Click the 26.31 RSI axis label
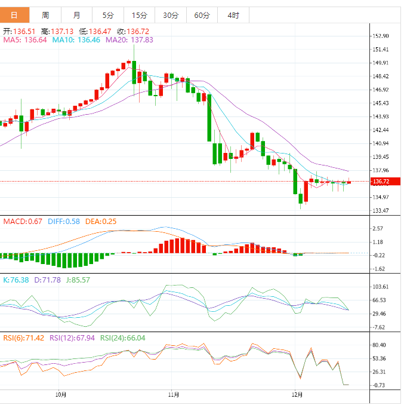 [380, 372]
